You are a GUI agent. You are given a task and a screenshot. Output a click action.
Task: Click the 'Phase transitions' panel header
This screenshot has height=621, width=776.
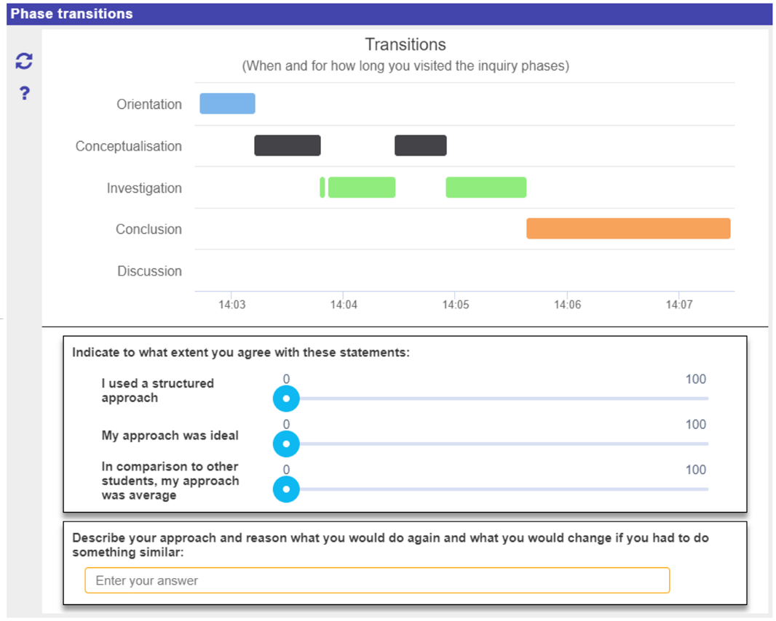click(71, 14)
